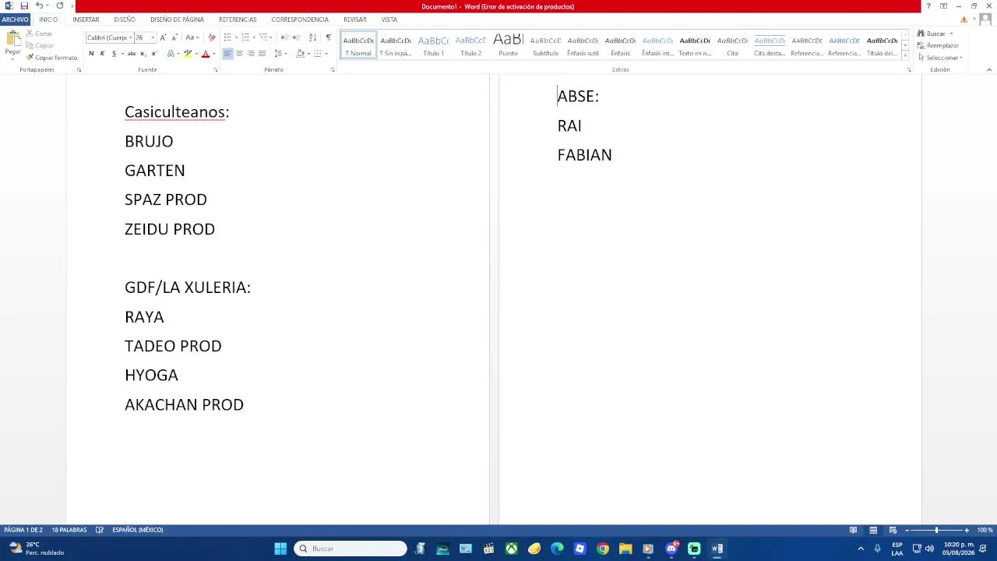This screenshot has width=997, height=561.
Task: Set font color with red A
Action: (206, 54)
